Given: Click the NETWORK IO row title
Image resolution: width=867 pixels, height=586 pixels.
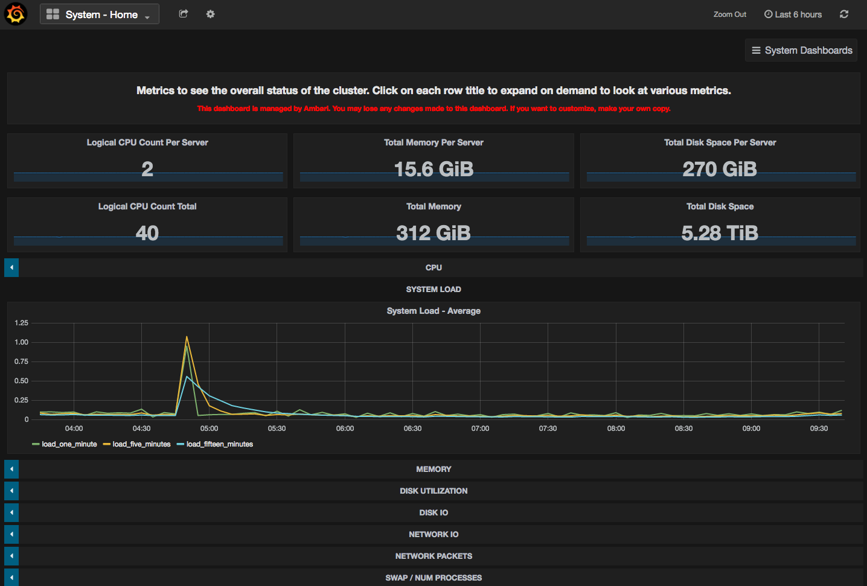Looking at the screenshot, I should (x=433, y=534).
